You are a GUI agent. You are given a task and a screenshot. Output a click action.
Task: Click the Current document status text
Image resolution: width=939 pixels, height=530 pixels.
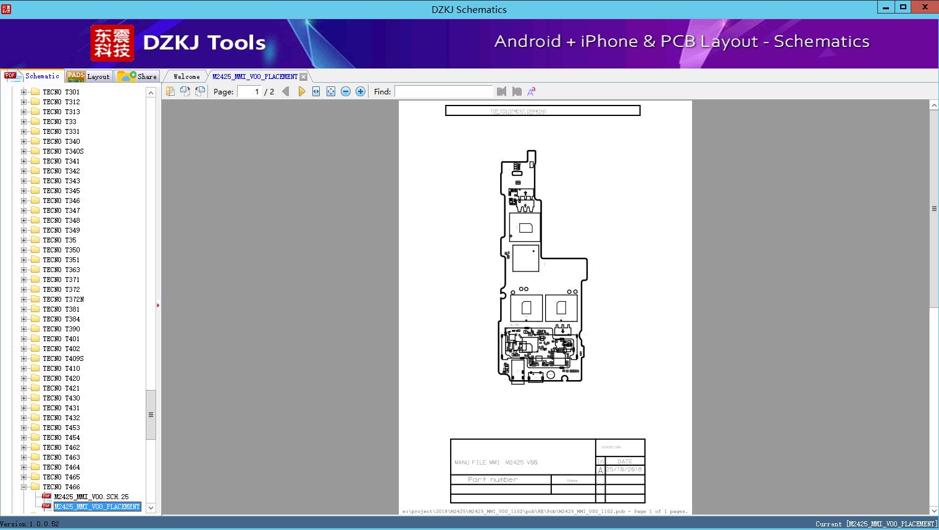(x=876, y=524)
